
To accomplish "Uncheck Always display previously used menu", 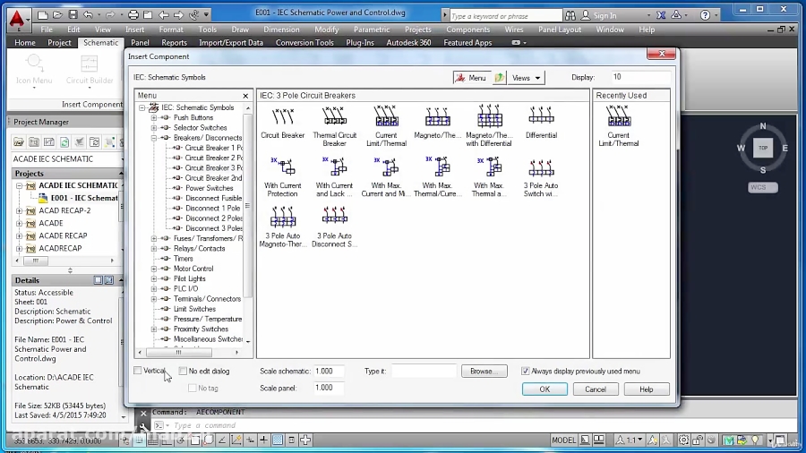I will pyautogui.click(x=525, y=371).
